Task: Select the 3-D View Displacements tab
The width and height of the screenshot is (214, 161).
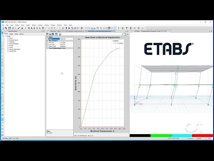Action: [151, 31]
